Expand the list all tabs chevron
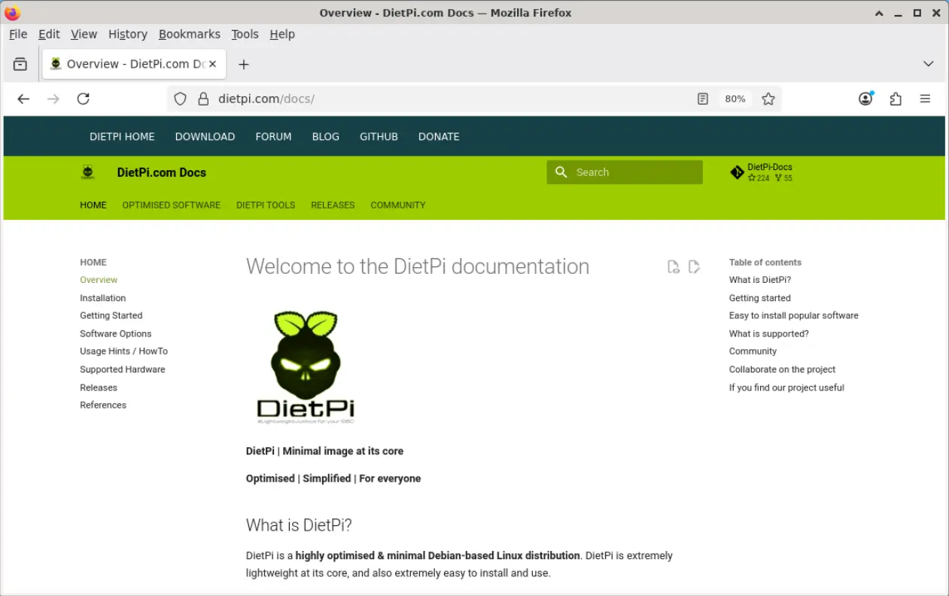The image size is (949, 596). coord(929,64)
